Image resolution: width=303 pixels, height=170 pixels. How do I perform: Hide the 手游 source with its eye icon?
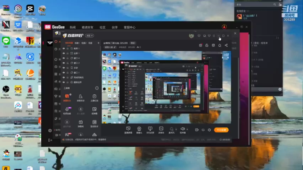coord(64,68)
